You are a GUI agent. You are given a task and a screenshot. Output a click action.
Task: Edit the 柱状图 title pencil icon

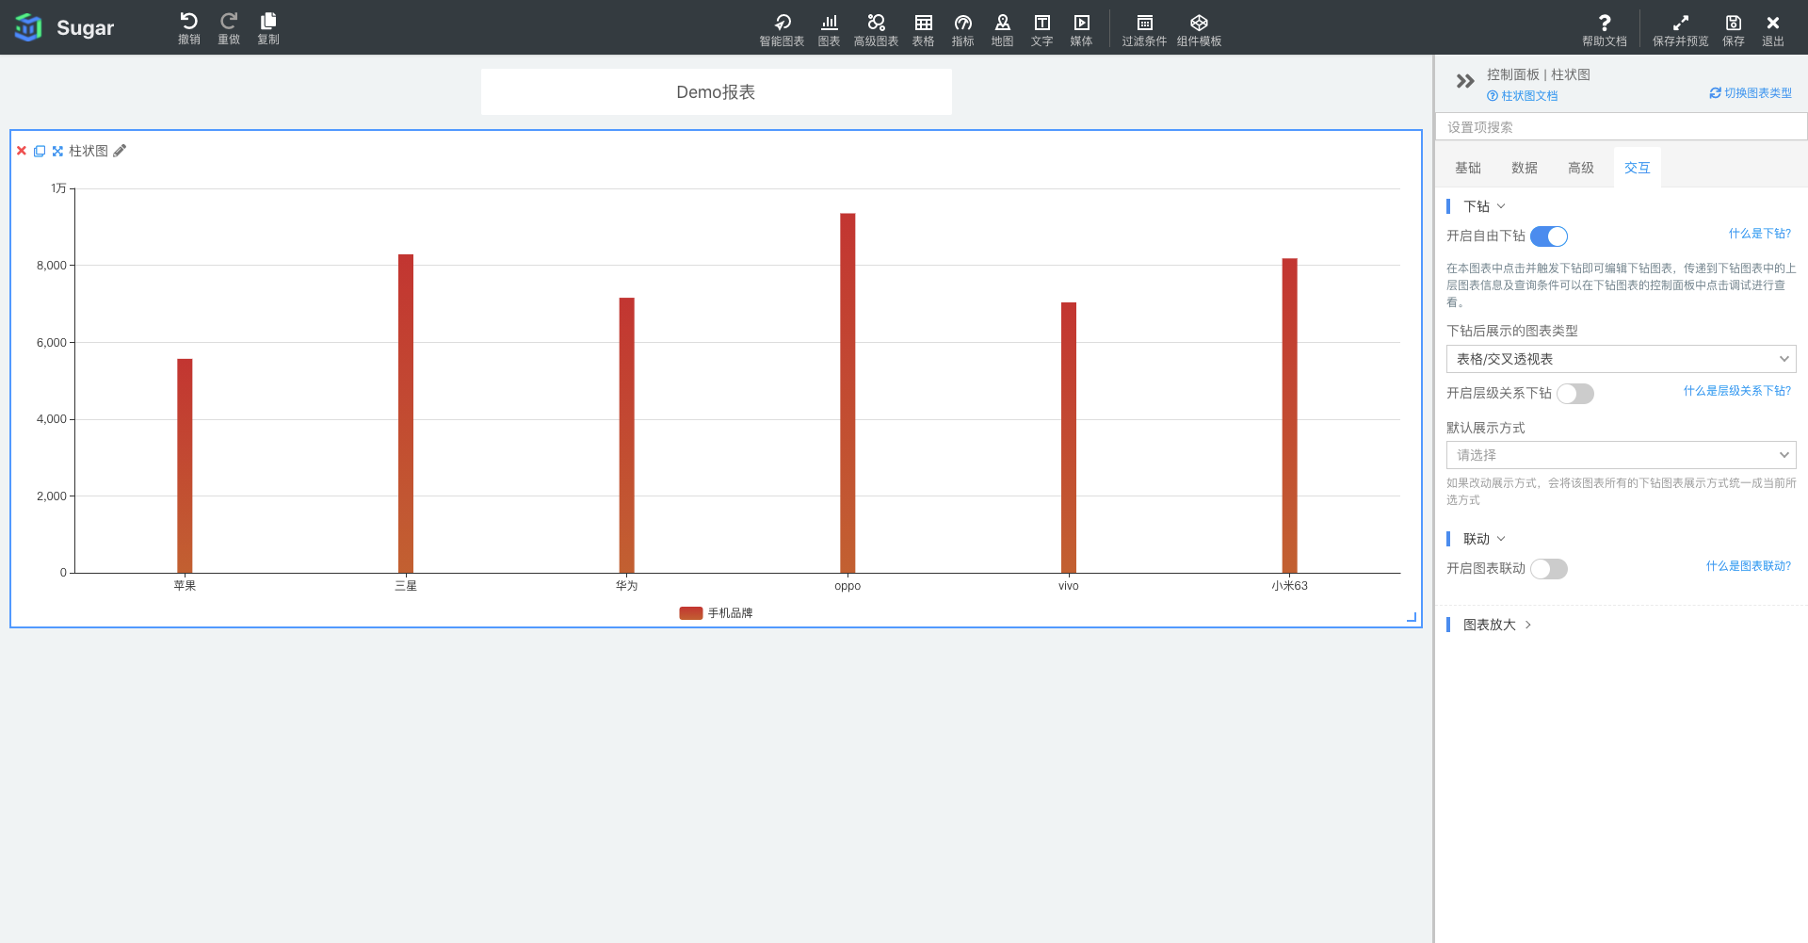click(x=120, y=151)
